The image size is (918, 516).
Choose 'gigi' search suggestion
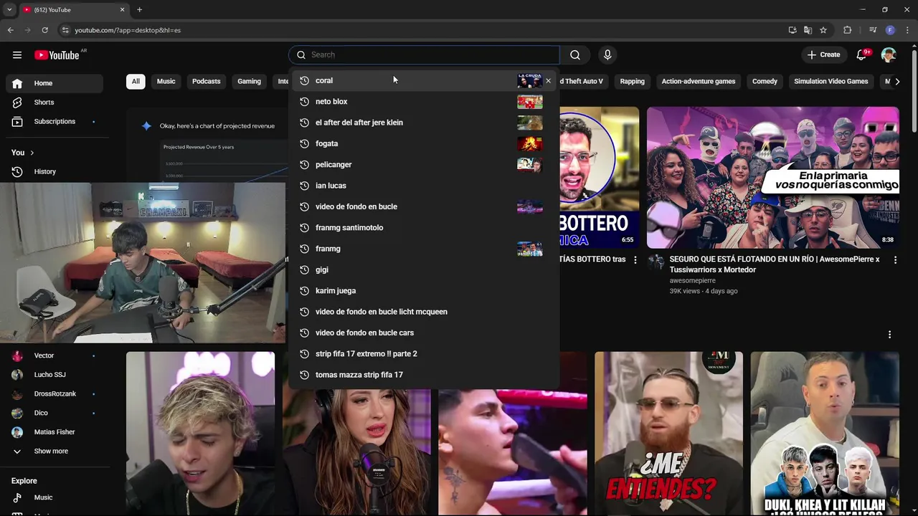424,269
